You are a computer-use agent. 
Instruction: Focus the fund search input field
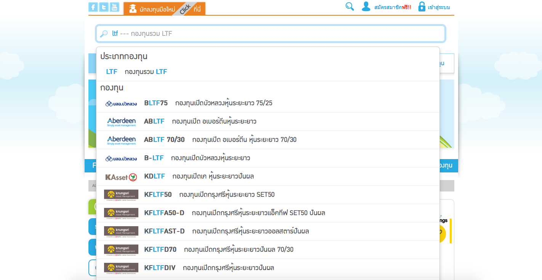pyautogui.click(x=271, y=34)
